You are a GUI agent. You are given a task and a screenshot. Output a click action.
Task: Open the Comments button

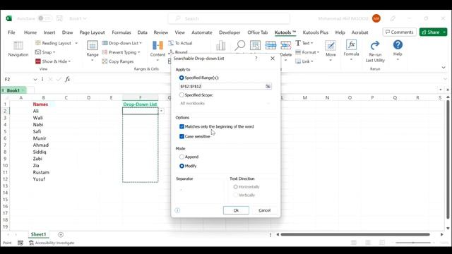(400, 32)
